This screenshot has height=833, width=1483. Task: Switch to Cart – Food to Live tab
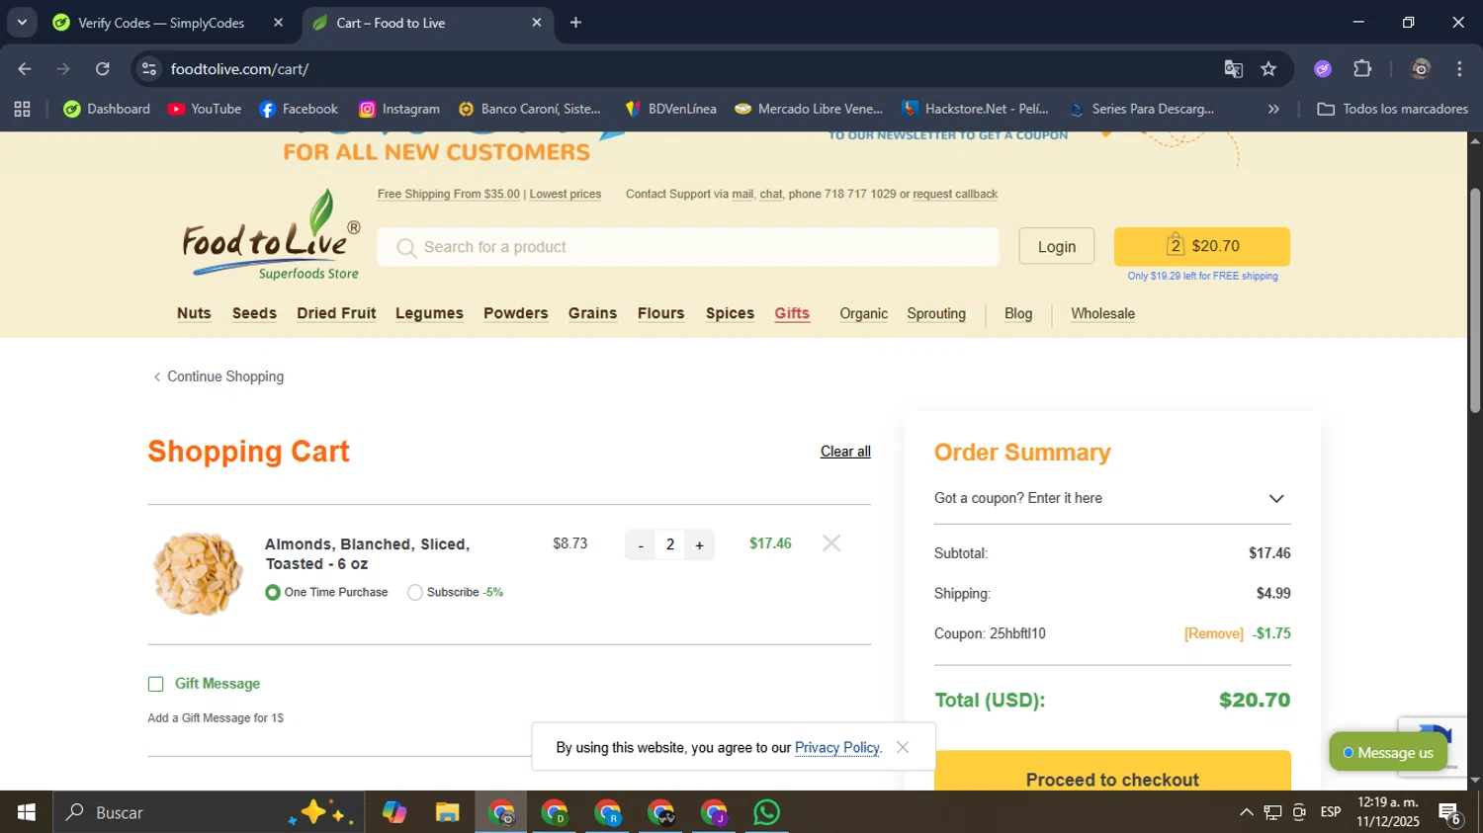(427, 23)
